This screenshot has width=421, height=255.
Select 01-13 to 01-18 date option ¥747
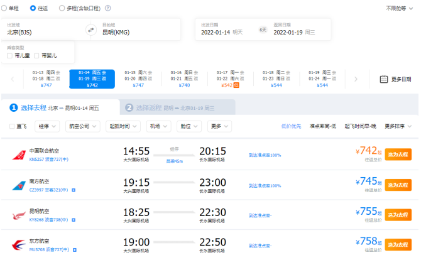(46, 79)
